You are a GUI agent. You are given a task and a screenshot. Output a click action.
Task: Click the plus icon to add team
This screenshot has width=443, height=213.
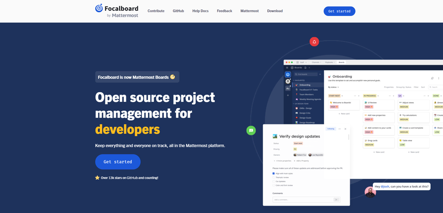coord(288,95)
